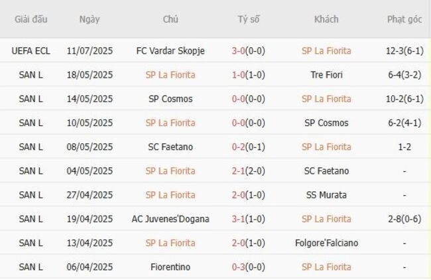Select SS Murata away team
Screen dimensions: 431x280
pyautogui.click(x=326, y=195)
